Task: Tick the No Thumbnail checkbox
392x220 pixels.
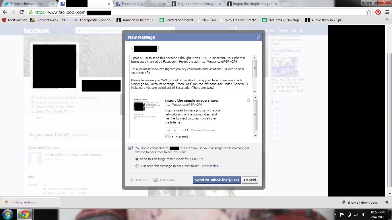Action: [x=166, y=137]
